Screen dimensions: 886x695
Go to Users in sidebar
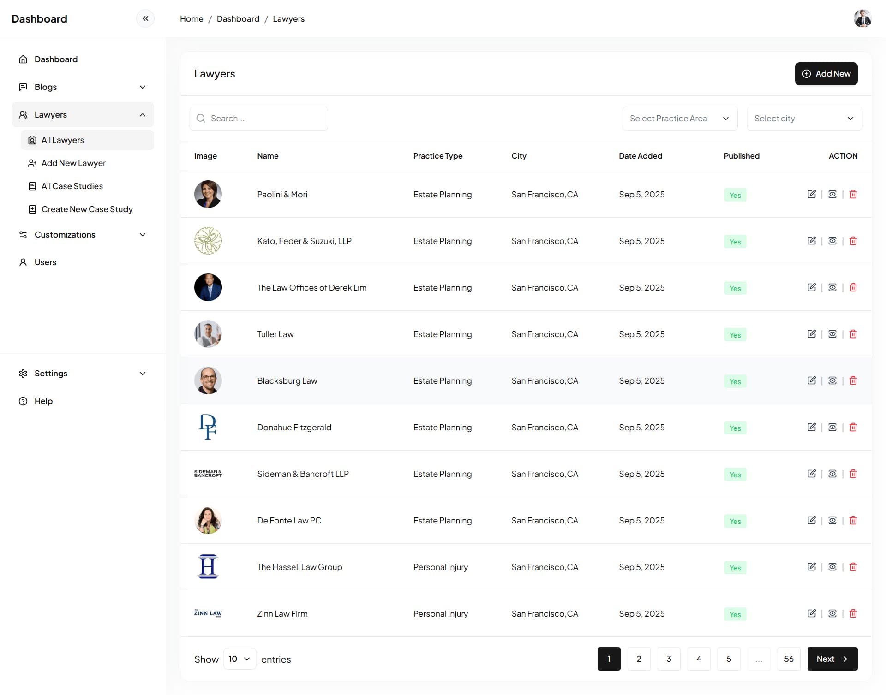(x=83, y=262)
